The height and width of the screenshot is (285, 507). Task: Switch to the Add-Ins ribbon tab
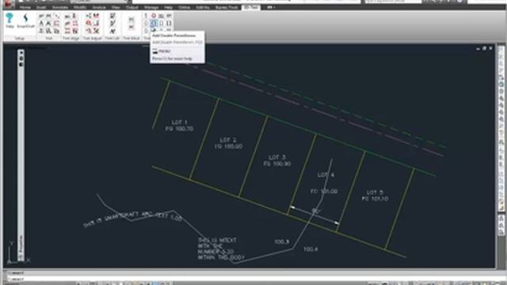pos(203,7)
